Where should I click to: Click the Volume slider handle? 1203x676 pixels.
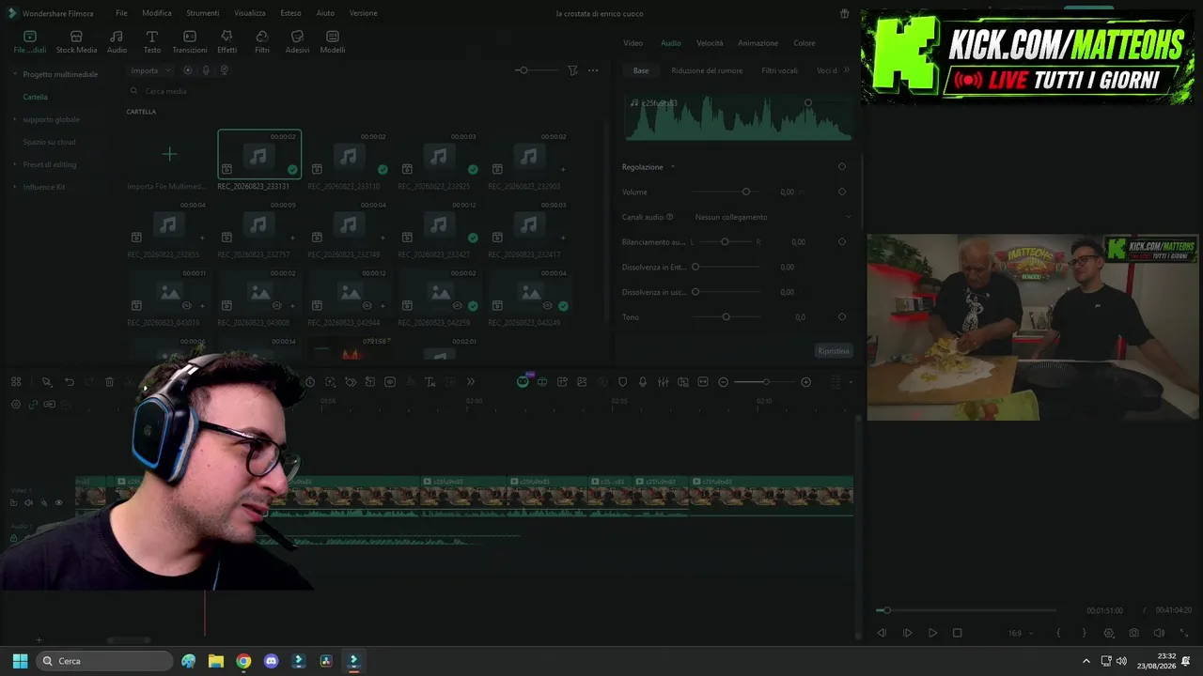pos(746,192)
